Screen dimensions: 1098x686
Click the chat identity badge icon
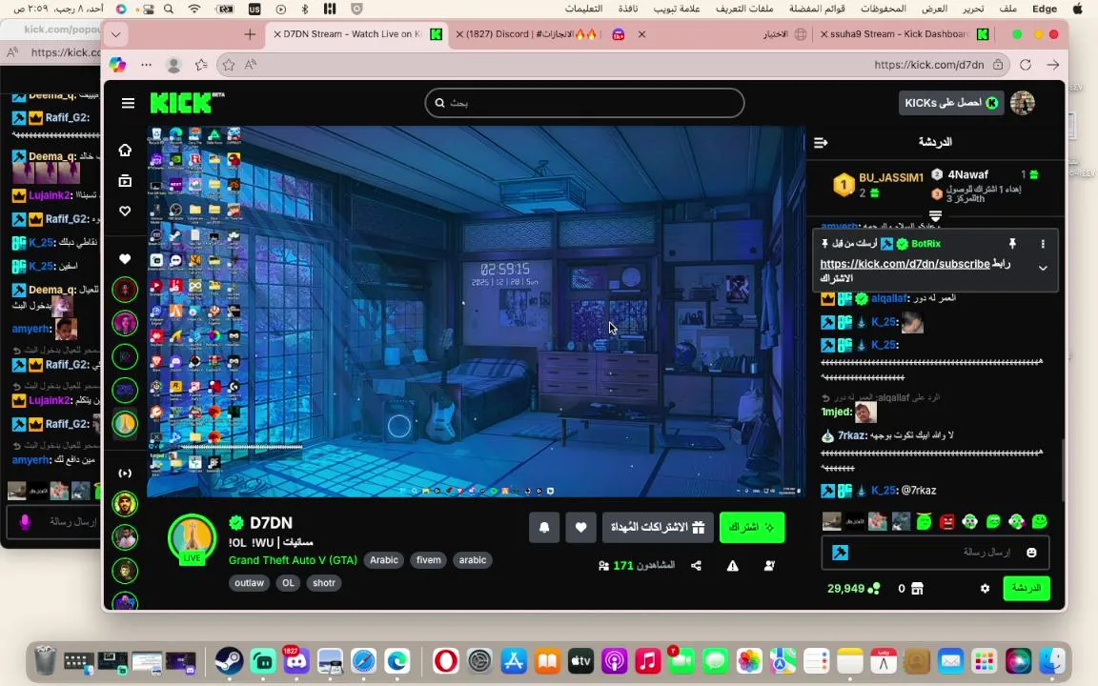[840, 553]
